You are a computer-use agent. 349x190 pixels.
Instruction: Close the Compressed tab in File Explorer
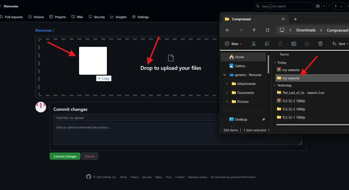click(283, 19)
